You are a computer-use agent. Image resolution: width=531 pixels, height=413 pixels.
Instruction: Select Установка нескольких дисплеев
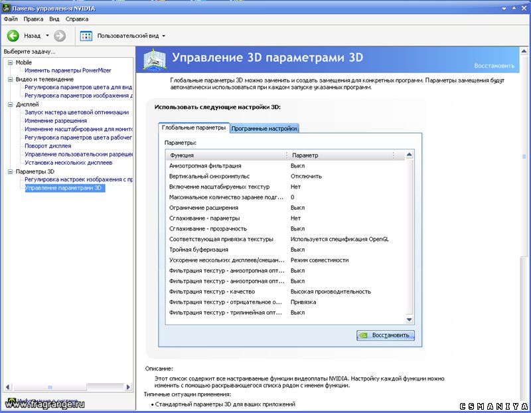pyautogui.click(x=68, y=163)
